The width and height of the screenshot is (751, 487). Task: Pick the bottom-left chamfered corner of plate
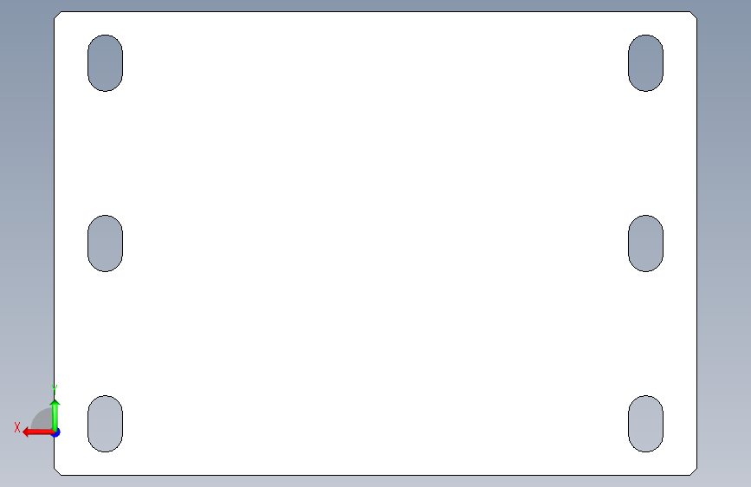[57, 471]
